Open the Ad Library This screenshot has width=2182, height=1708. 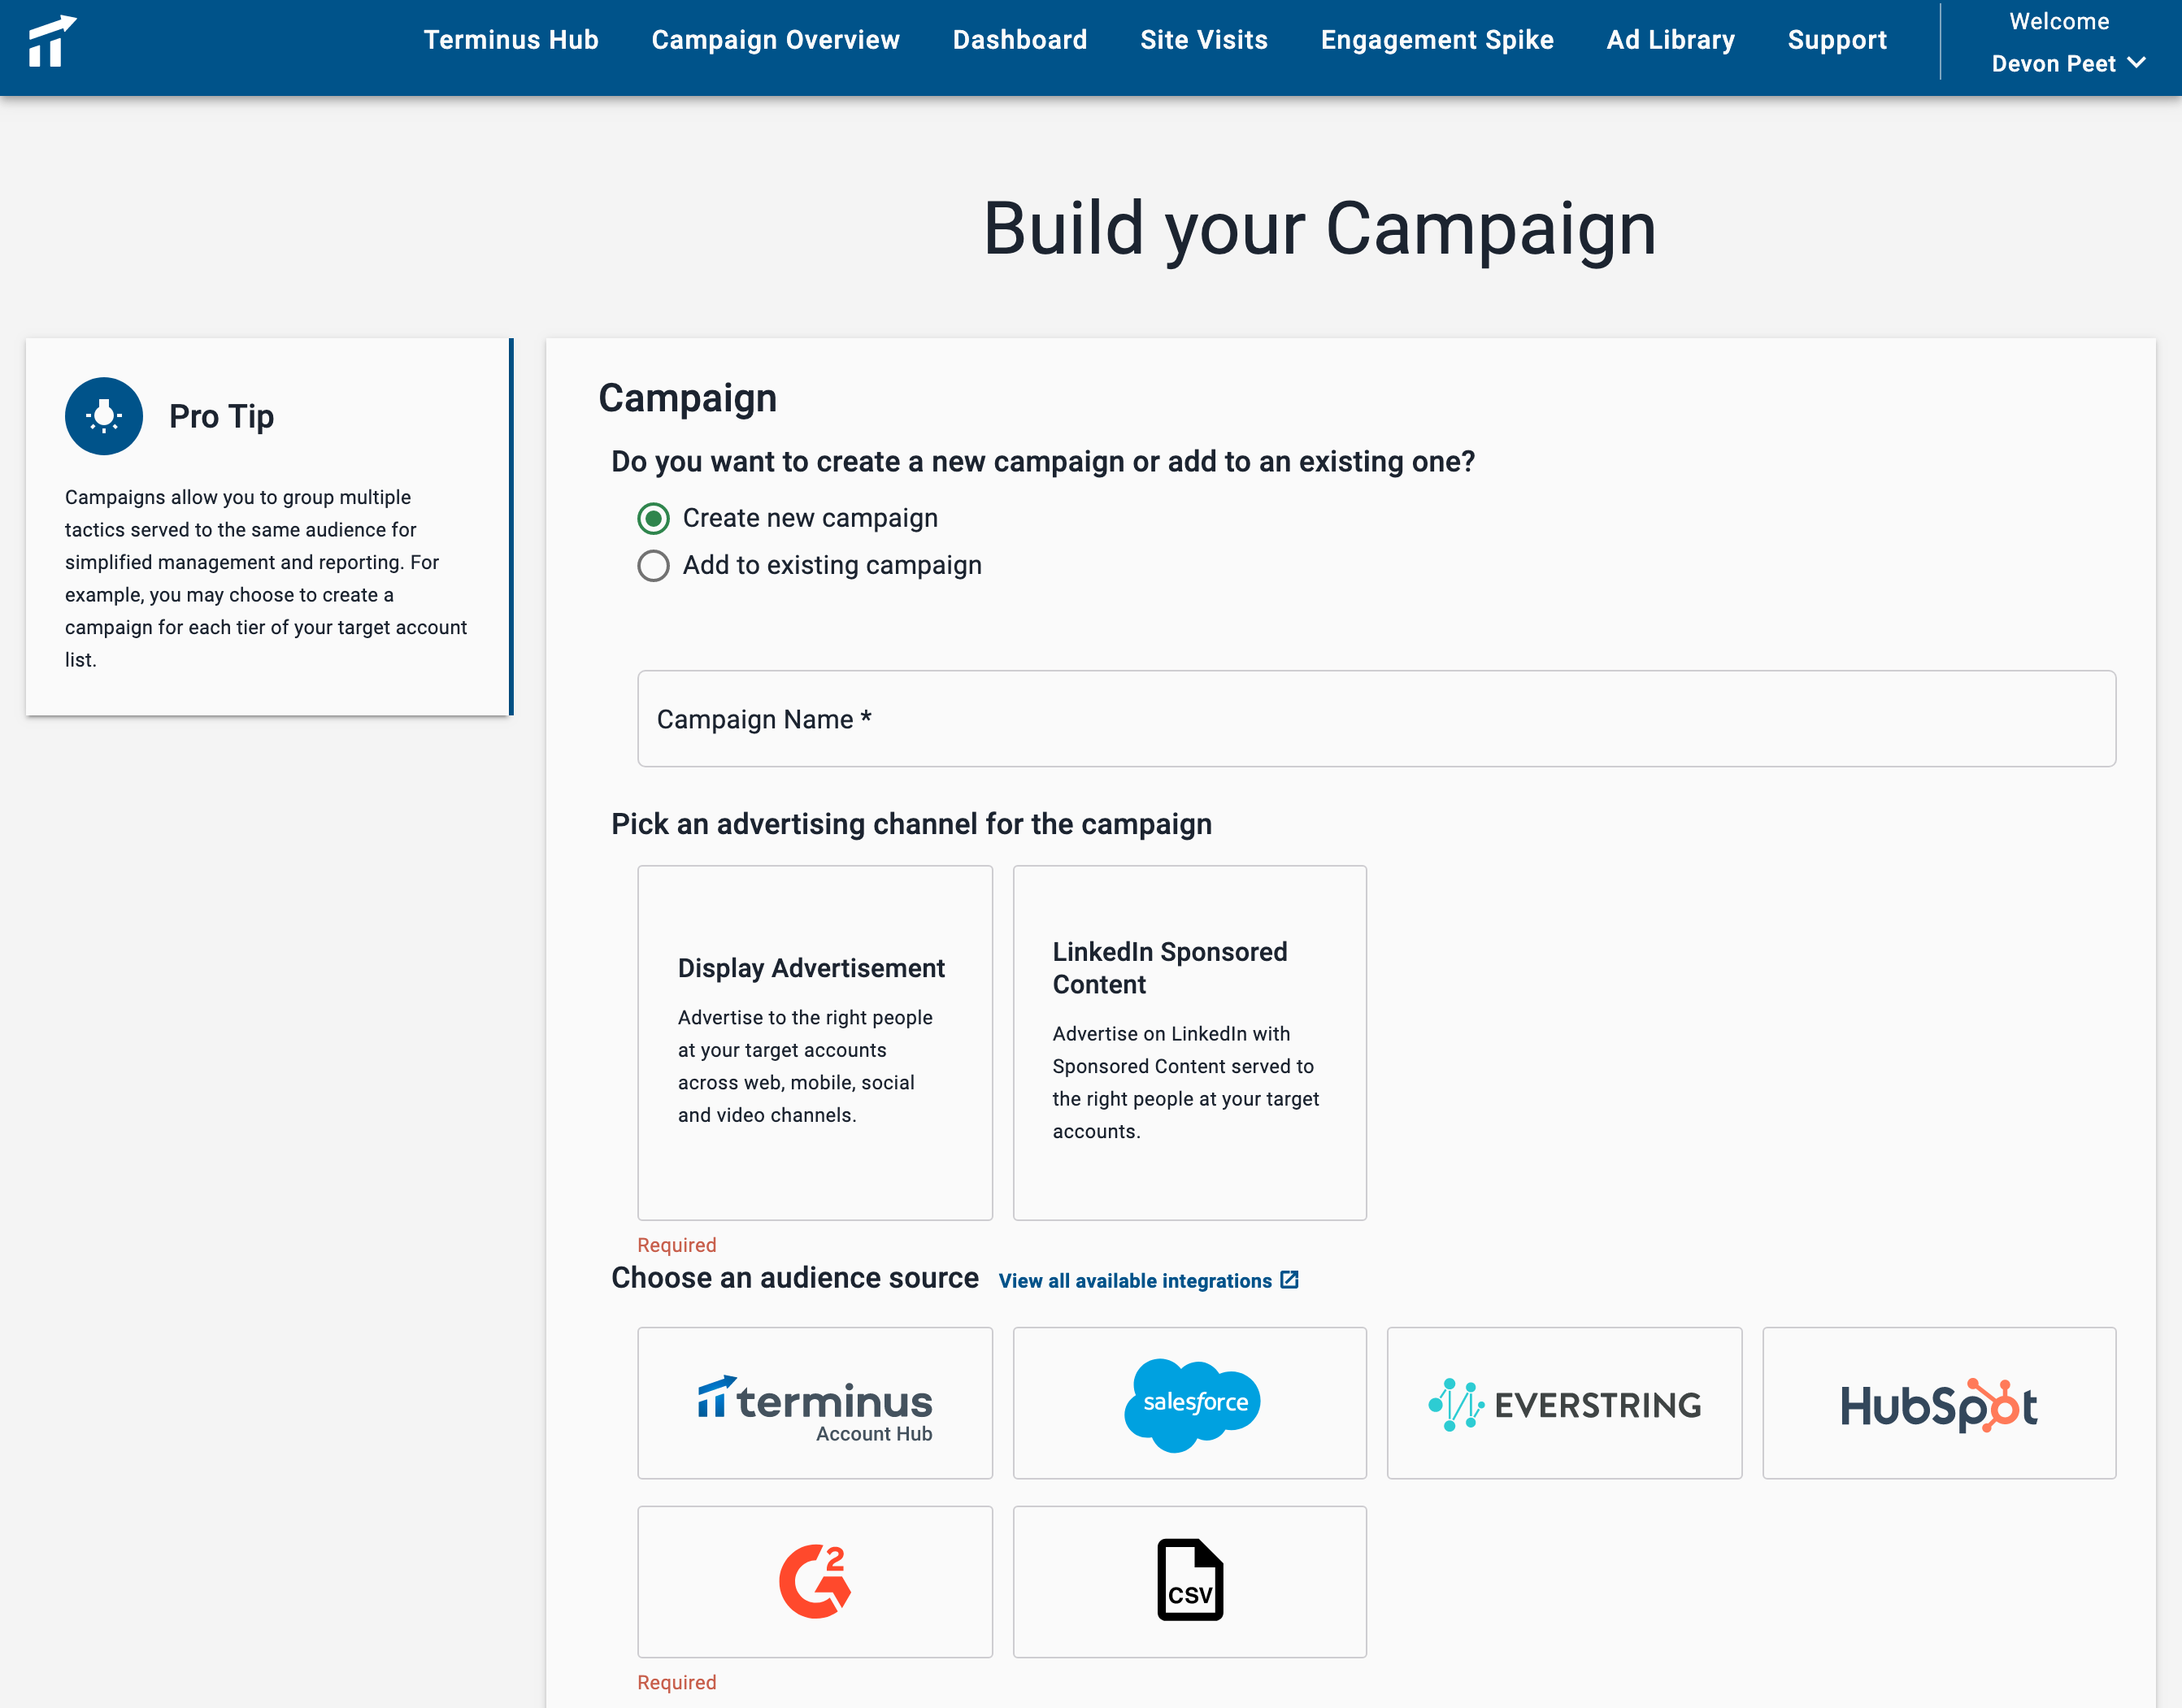(1671, 40)
